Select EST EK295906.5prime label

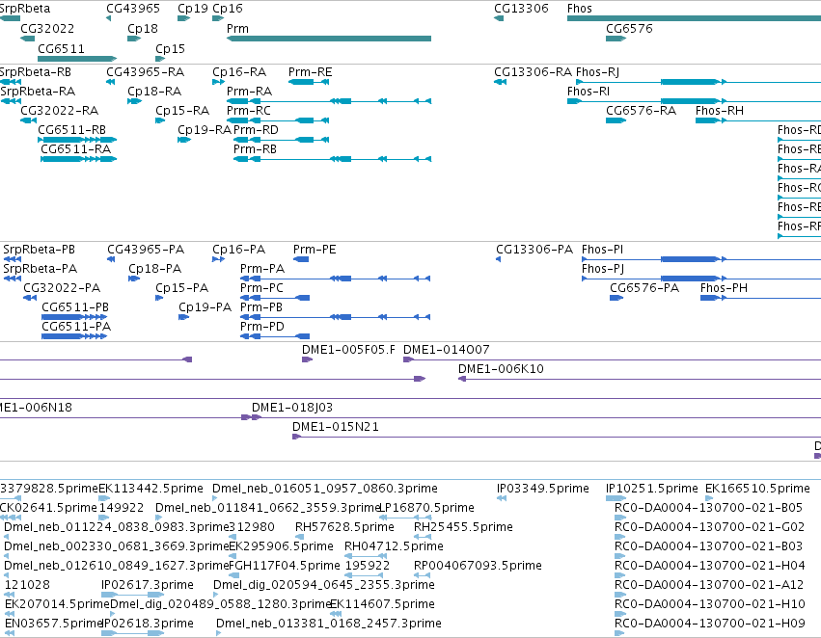coord(281,547)
